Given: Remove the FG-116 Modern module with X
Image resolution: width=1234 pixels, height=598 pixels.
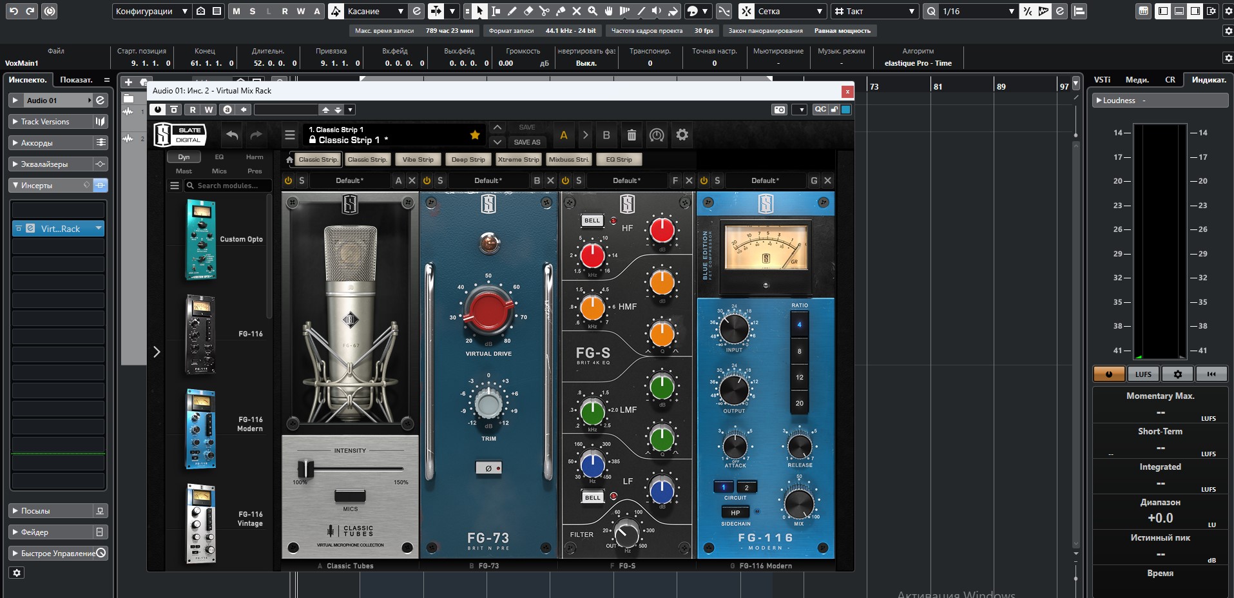Looking at the screenshot, I should (x=828, y=180).
